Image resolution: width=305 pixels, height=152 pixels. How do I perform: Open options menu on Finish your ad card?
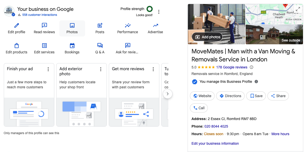tap(48, 69)
